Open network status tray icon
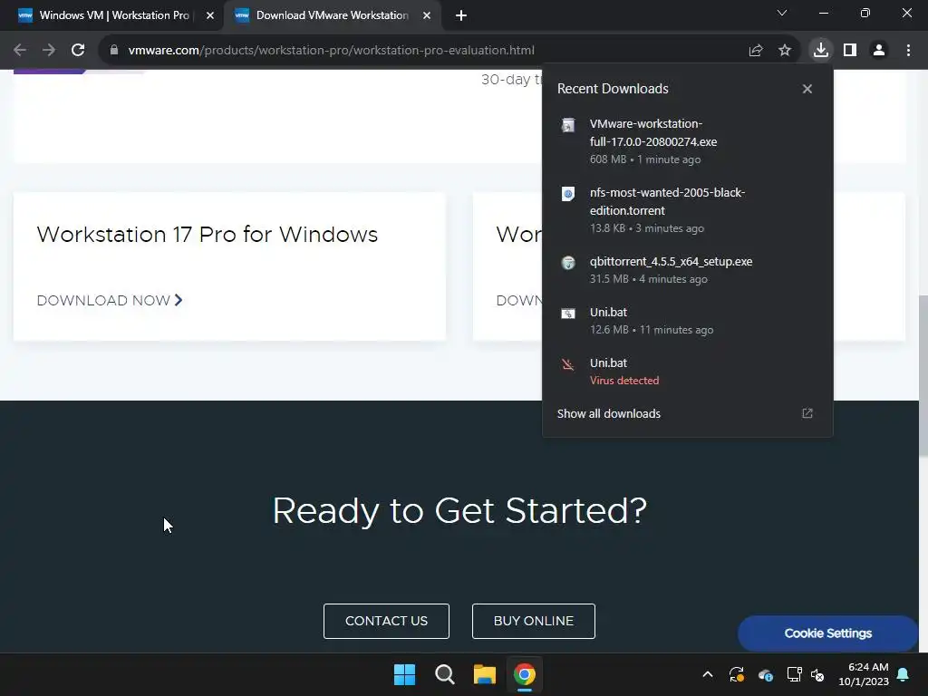The image size is (928, 696). click(794, 674)
